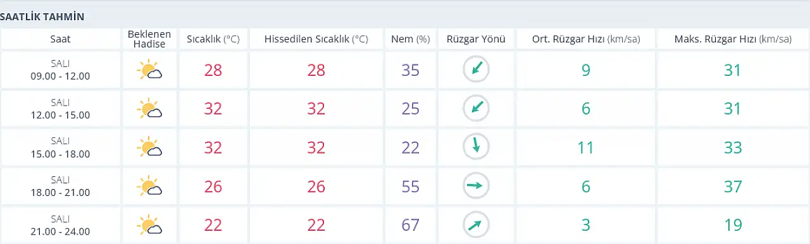
Task: Click partly cloudy icon for 21.00 - 24.00
Action: (x=149, y=224)
